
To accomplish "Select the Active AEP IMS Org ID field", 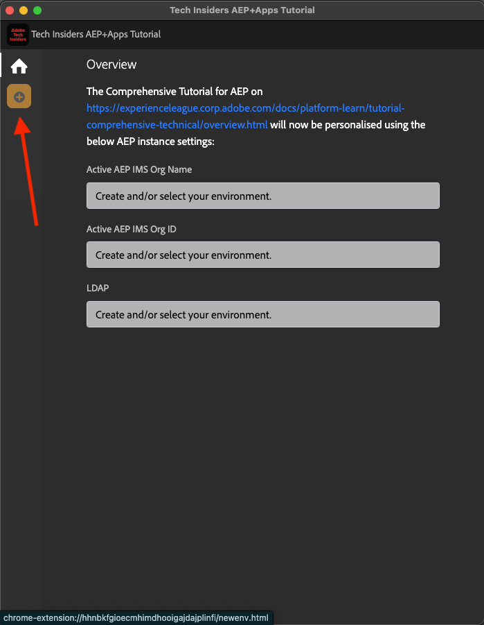I will click(x=262, y=255).
